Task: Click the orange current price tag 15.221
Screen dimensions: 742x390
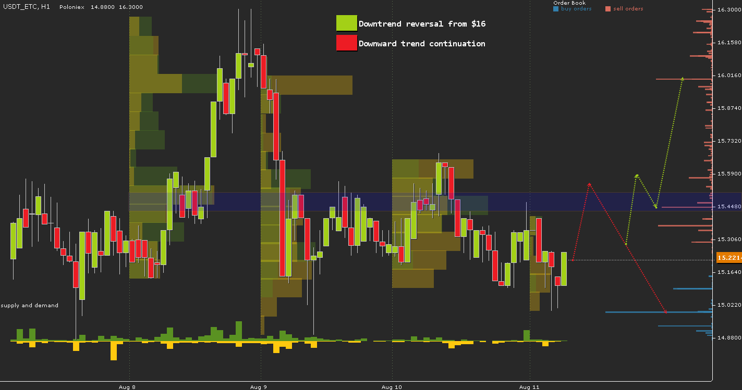Action: tap(729, 258)
